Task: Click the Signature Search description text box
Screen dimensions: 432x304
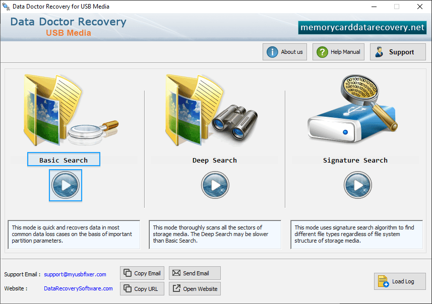Action: click(x=356, y=235)
